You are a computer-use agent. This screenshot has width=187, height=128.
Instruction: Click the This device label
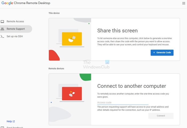coord(54,13)
